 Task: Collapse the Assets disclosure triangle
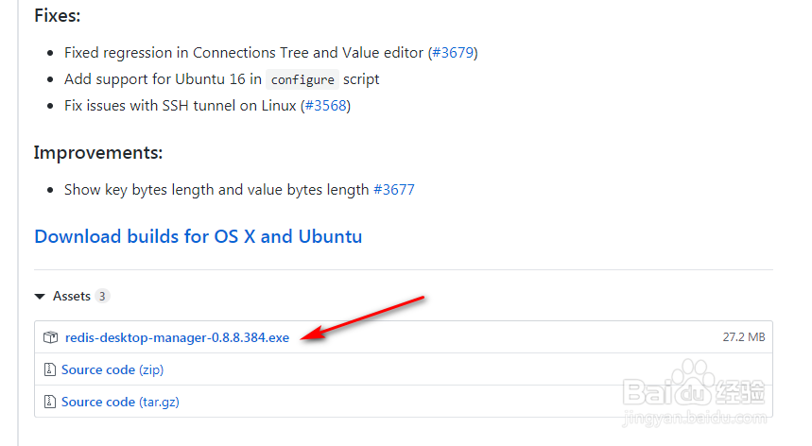[40, 297]
